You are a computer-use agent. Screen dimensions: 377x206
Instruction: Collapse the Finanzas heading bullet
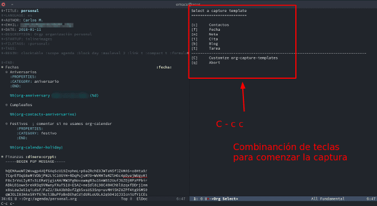(2, 157)
